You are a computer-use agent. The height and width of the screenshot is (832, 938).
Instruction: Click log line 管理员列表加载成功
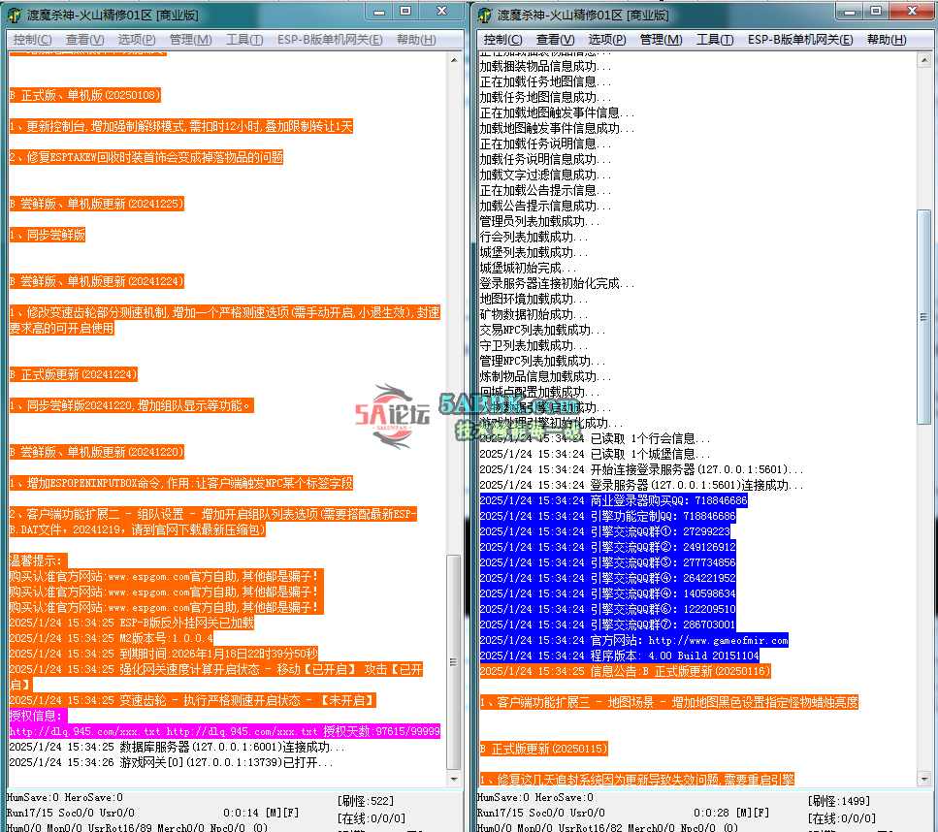point(539,221)
